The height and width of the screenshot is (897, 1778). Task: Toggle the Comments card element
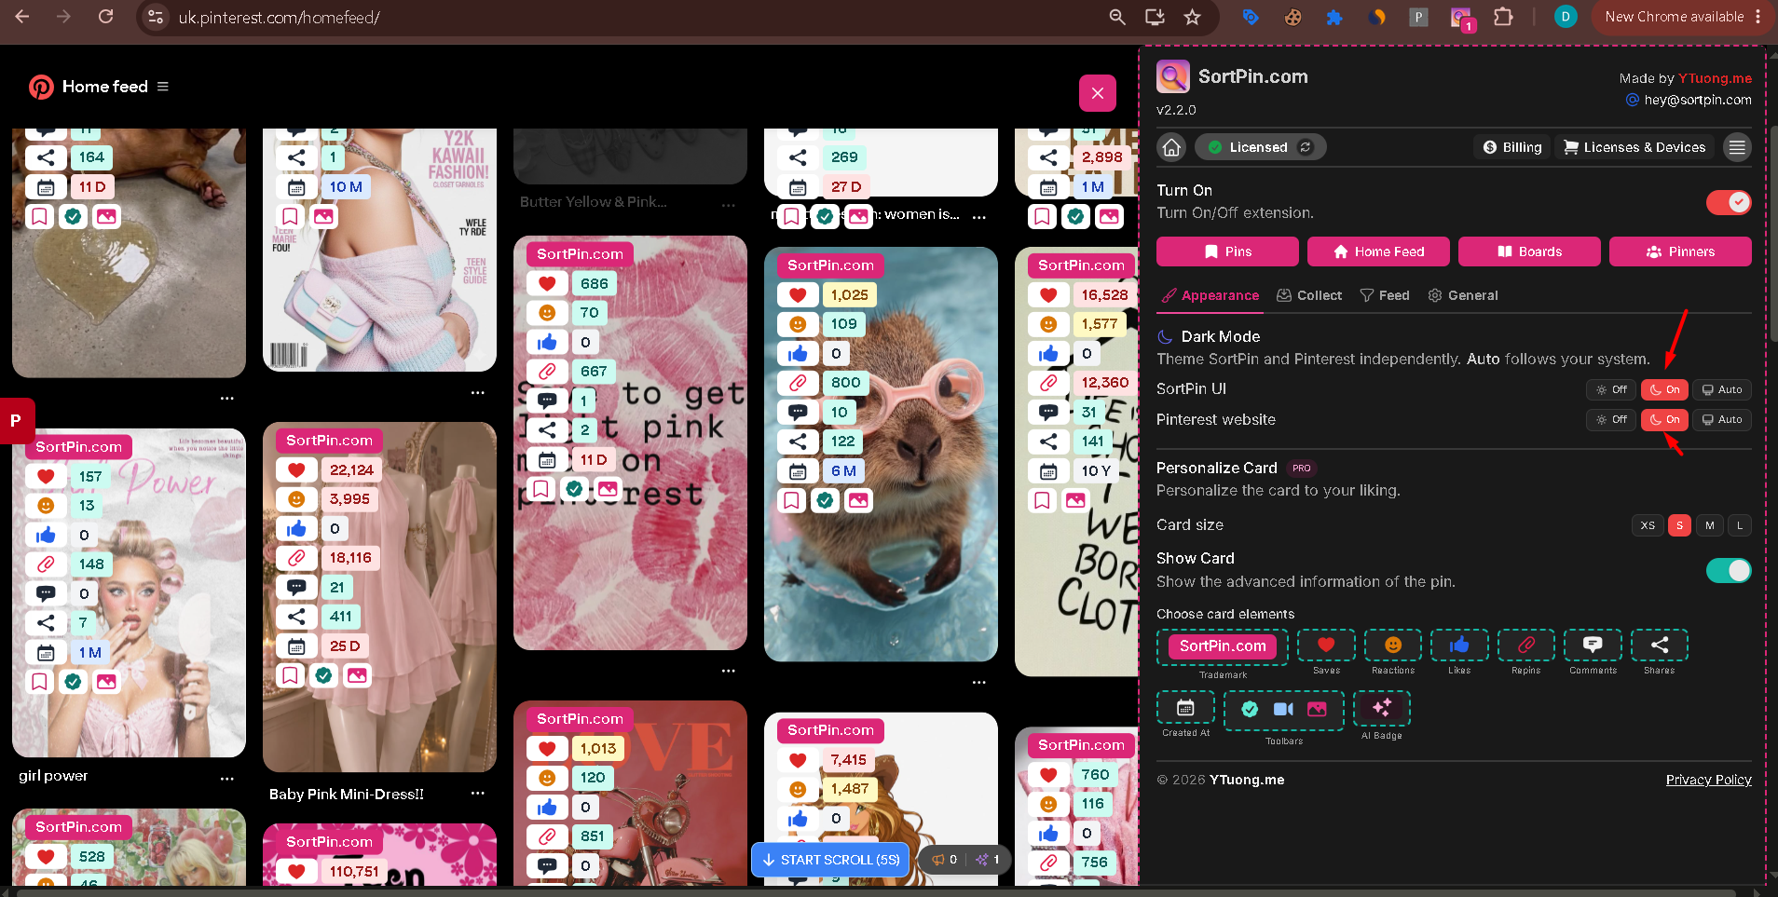tap(1593, 645)
